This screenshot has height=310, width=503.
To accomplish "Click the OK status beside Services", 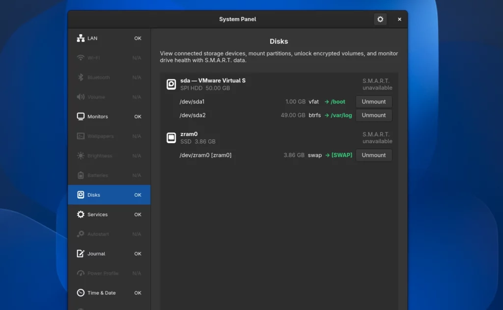I will click(138, 214).
